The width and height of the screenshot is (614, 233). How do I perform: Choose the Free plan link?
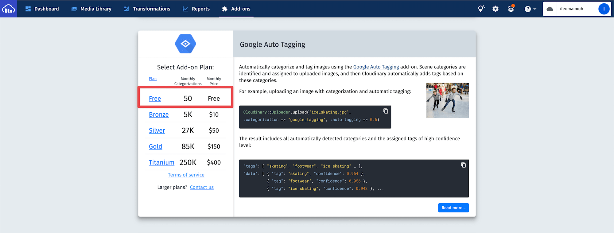[155, 99]
